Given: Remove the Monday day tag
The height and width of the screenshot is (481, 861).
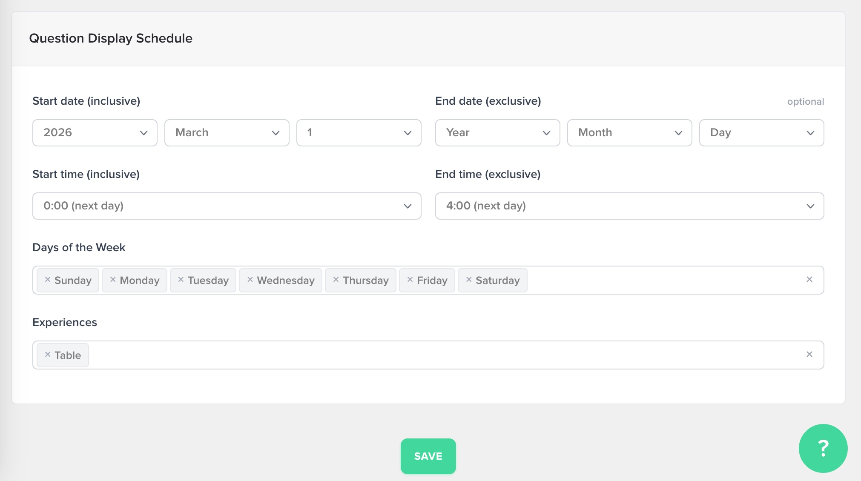Looking at the screenshot, I should tap(113, 280).
